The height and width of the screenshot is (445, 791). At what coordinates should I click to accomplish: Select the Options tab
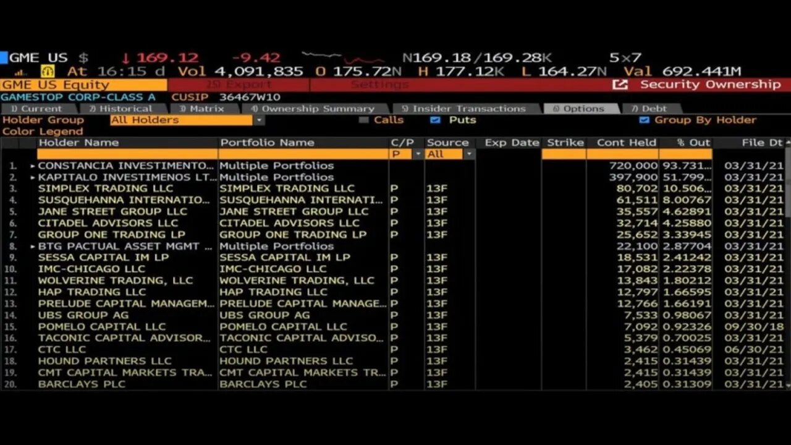click(x=581, y=109)
